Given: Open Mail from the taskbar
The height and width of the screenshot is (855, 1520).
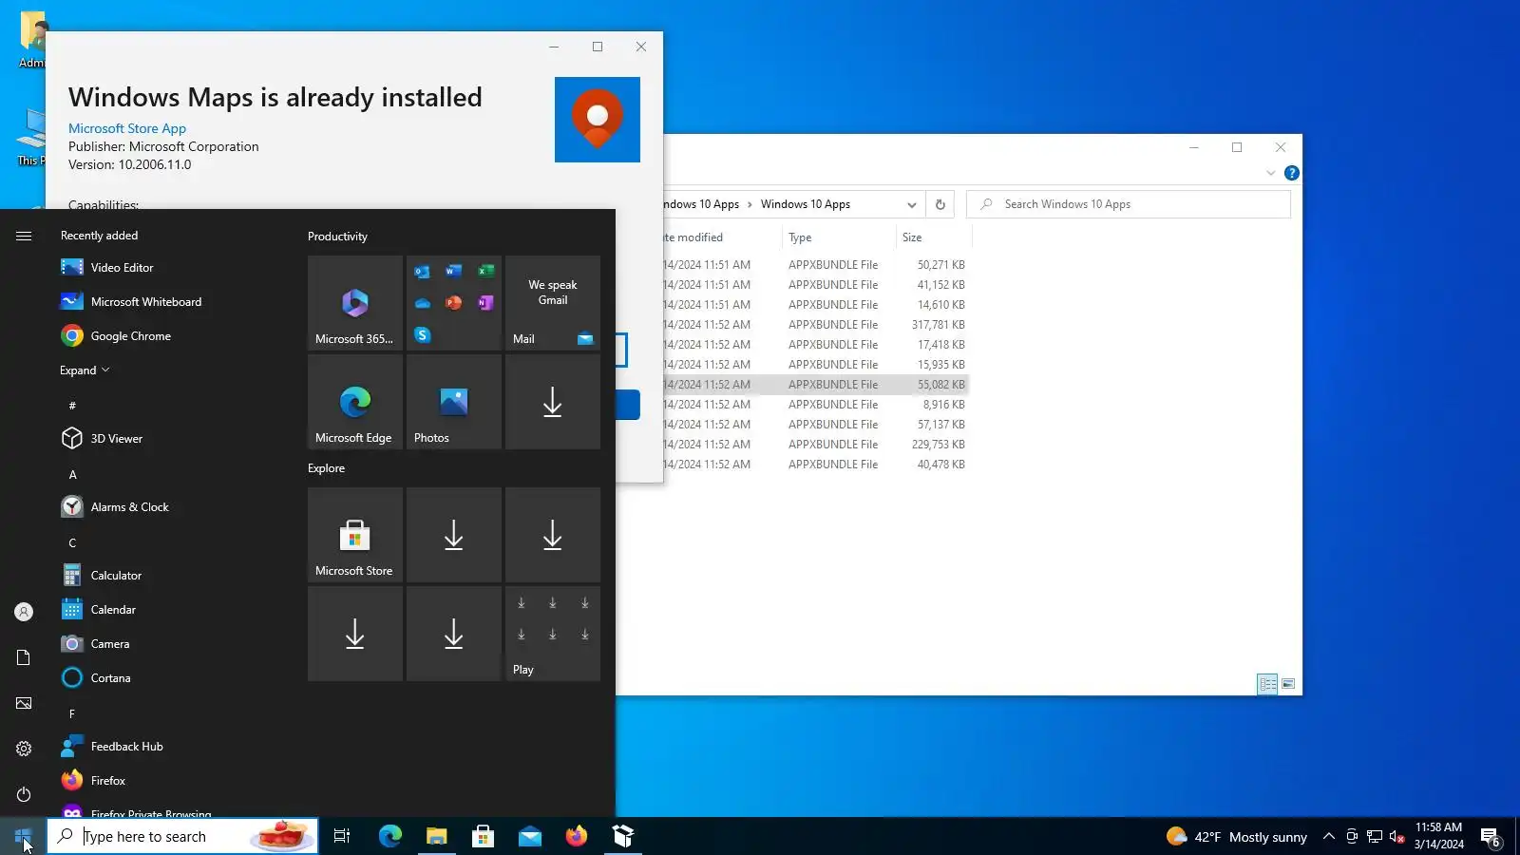Looking at the screenshot, I should point(530,836).
